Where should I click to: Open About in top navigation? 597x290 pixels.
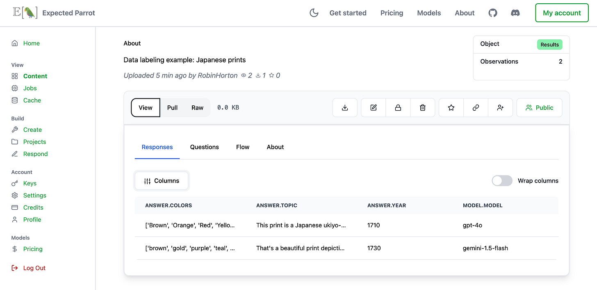(465, 13)
